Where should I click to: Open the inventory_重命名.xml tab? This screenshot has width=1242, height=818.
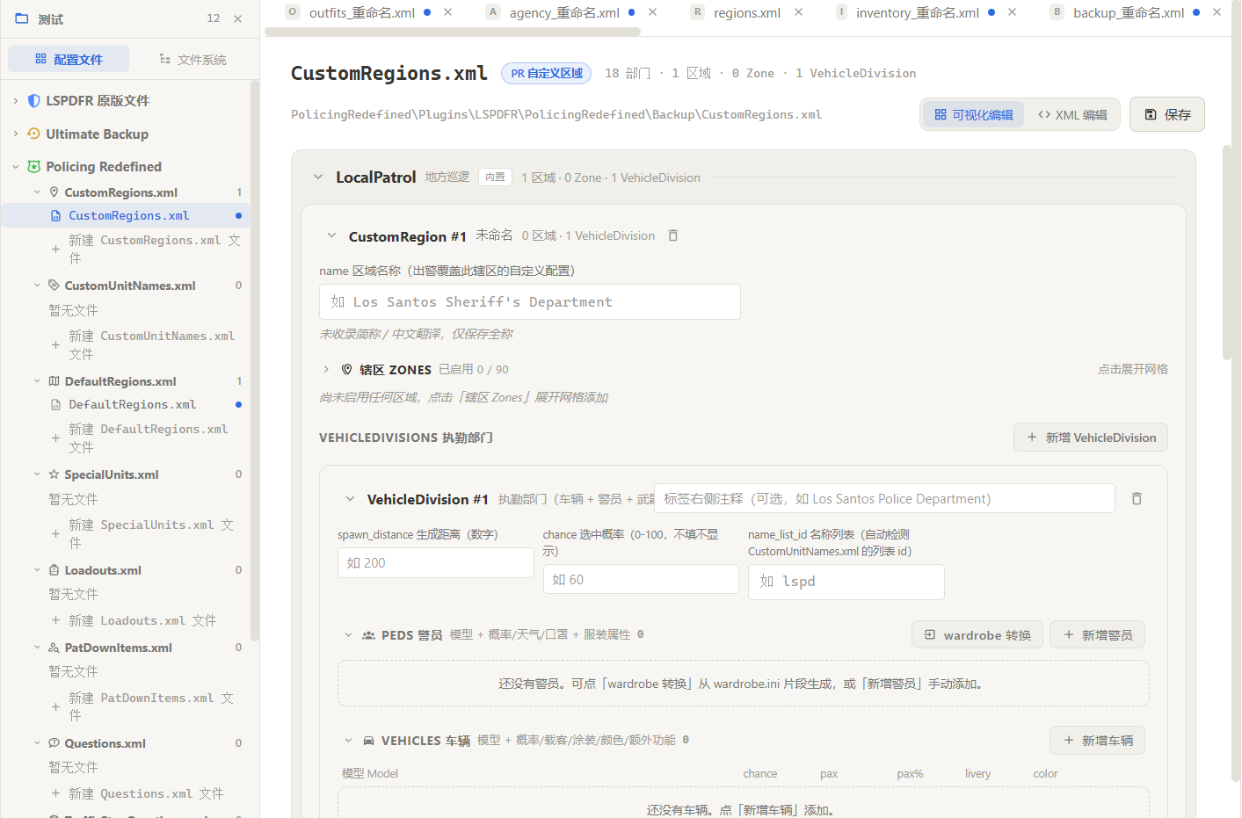pos(917,12)
